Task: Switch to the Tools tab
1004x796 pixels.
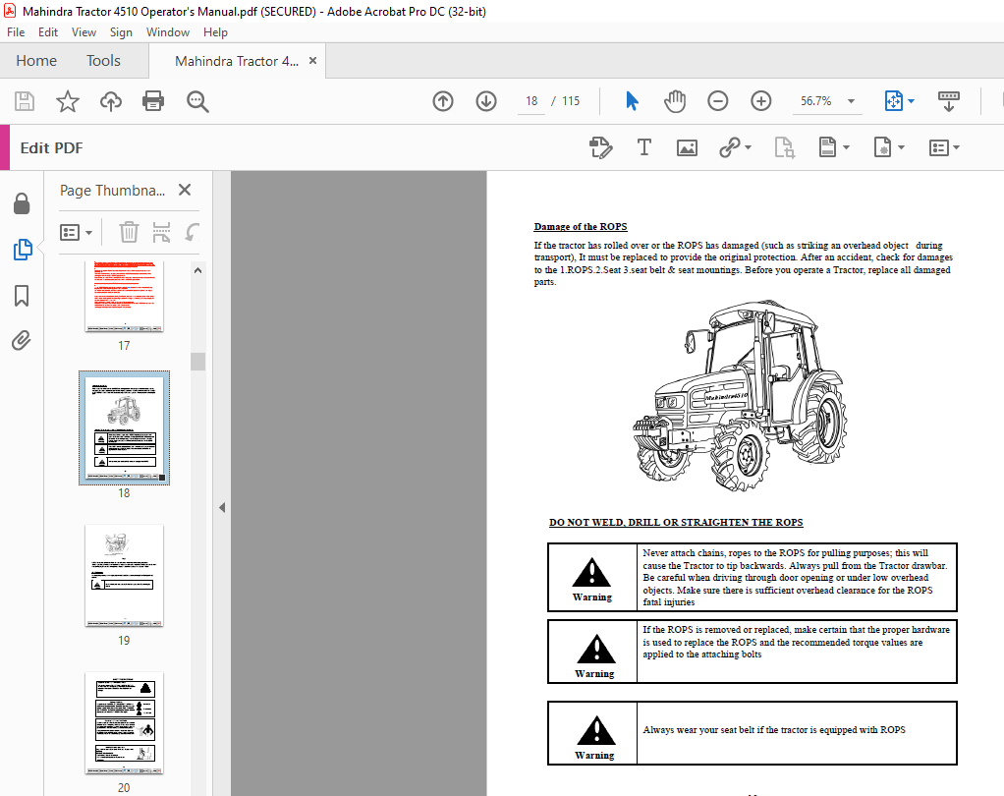Action: point(104,61)
